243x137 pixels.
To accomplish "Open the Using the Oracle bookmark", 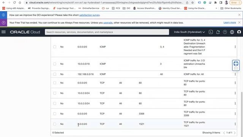I will [x=195, y=8].
